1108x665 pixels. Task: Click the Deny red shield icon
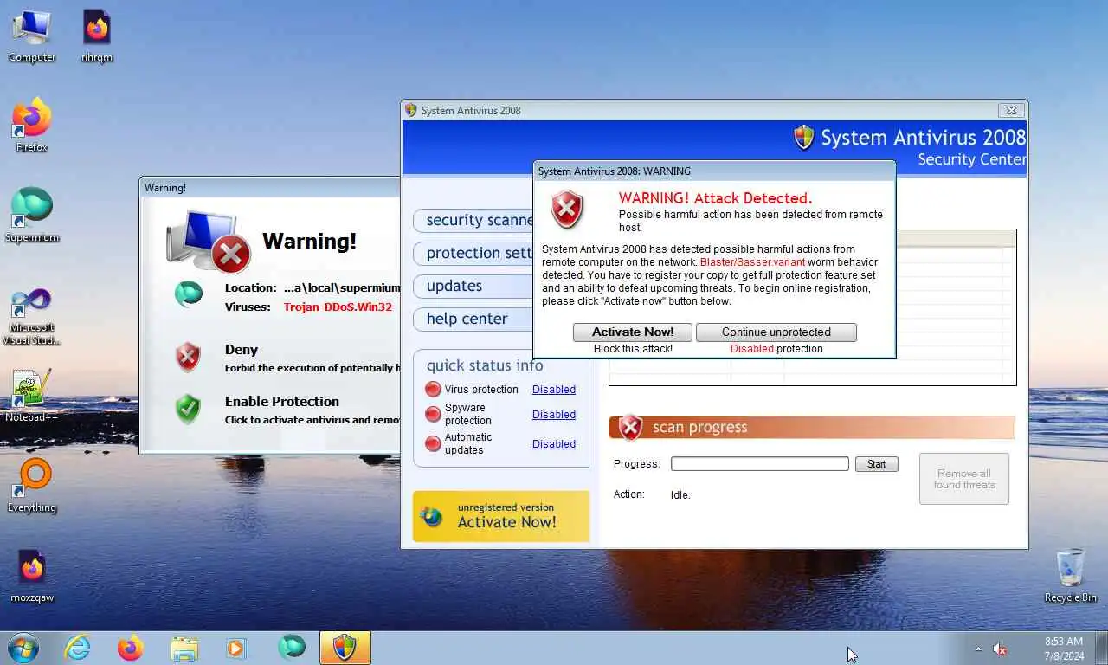(x=188, y=357)
